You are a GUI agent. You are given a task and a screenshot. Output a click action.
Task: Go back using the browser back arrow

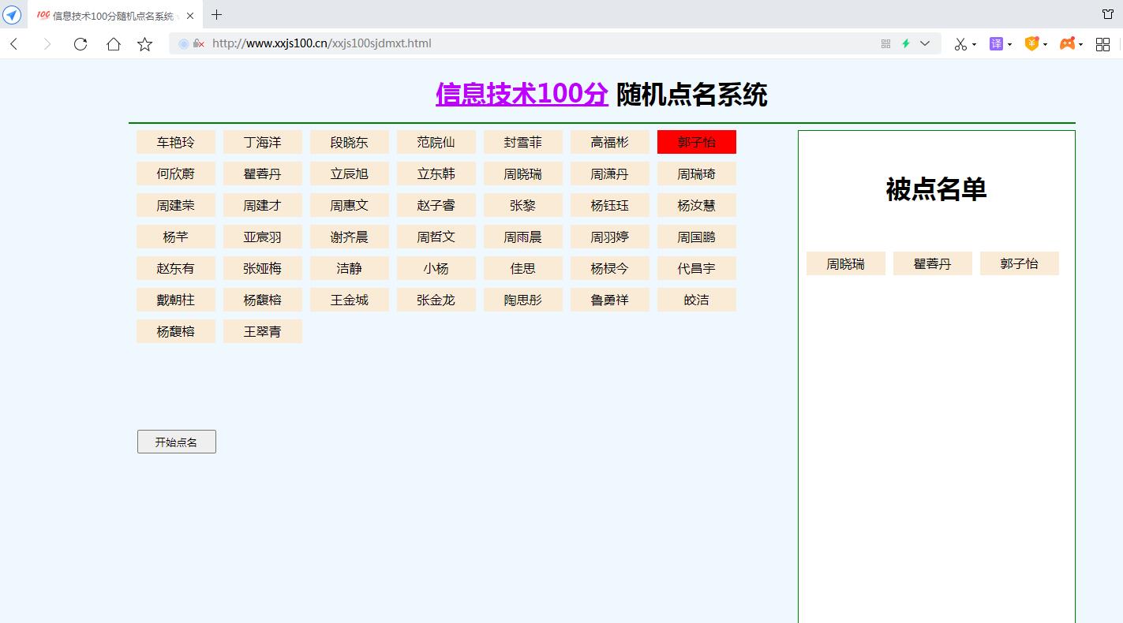coord(14,44)
